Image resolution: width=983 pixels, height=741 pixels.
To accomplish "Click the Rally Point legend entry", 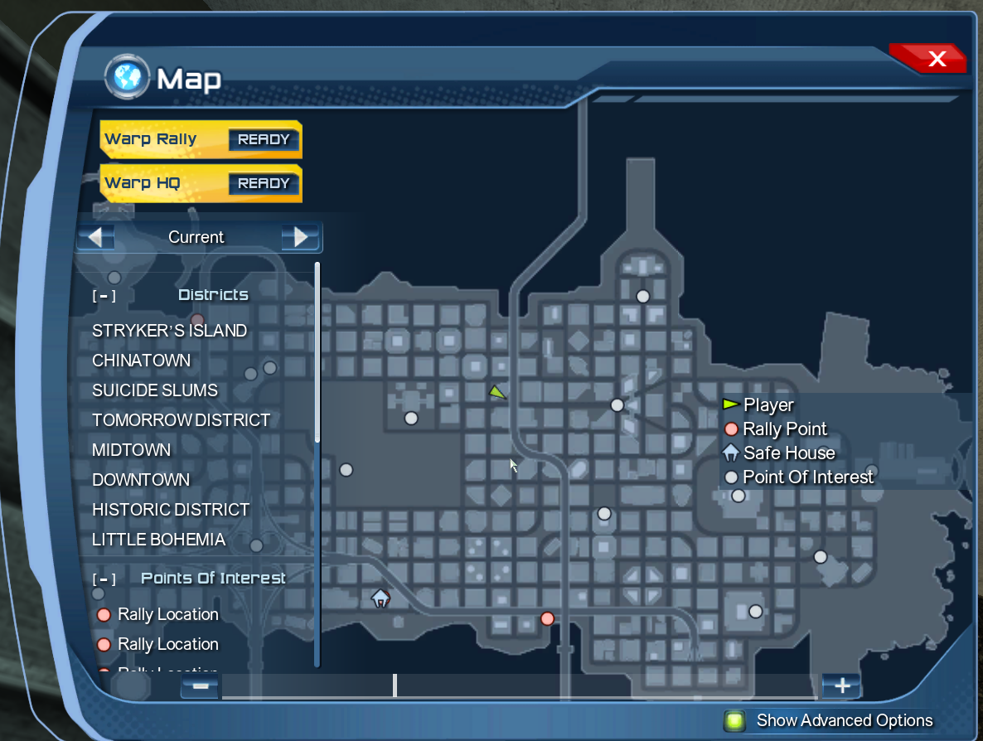I will (x=776, y=429).
